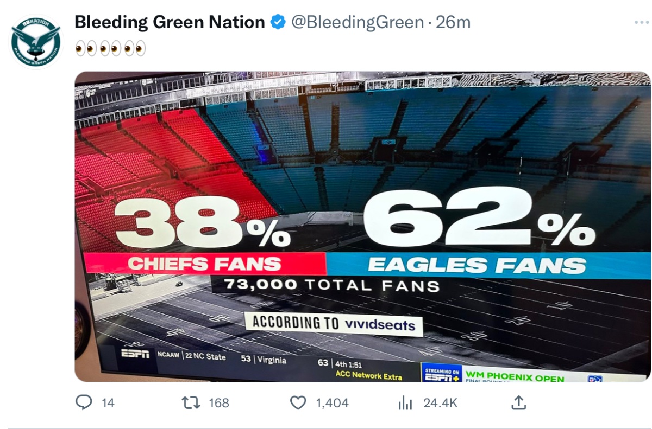Viewport: 652px width, 429px height.
Task: Click the ESPN logo in the photo ticker
Action: tap(135, 354)
